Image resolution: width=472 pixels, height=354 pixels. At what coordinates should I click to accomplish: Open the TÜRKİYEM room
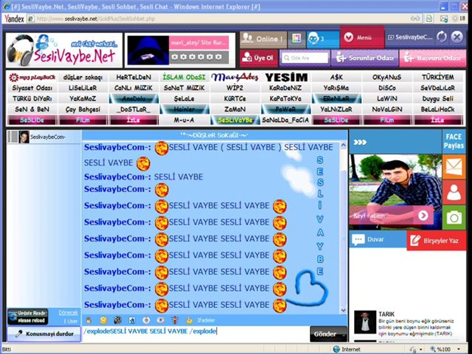[438, 77]
